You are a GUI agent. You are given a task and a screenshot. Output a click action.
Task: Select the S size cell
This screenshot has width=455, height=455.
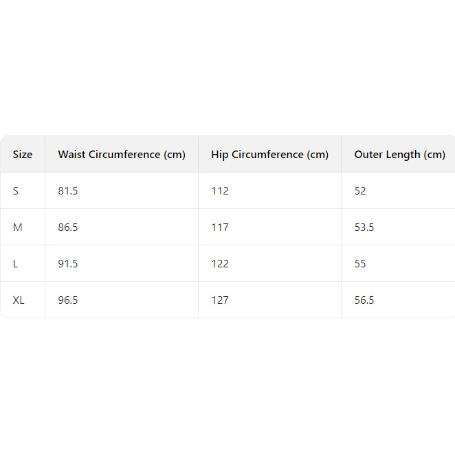click(16, 191)
